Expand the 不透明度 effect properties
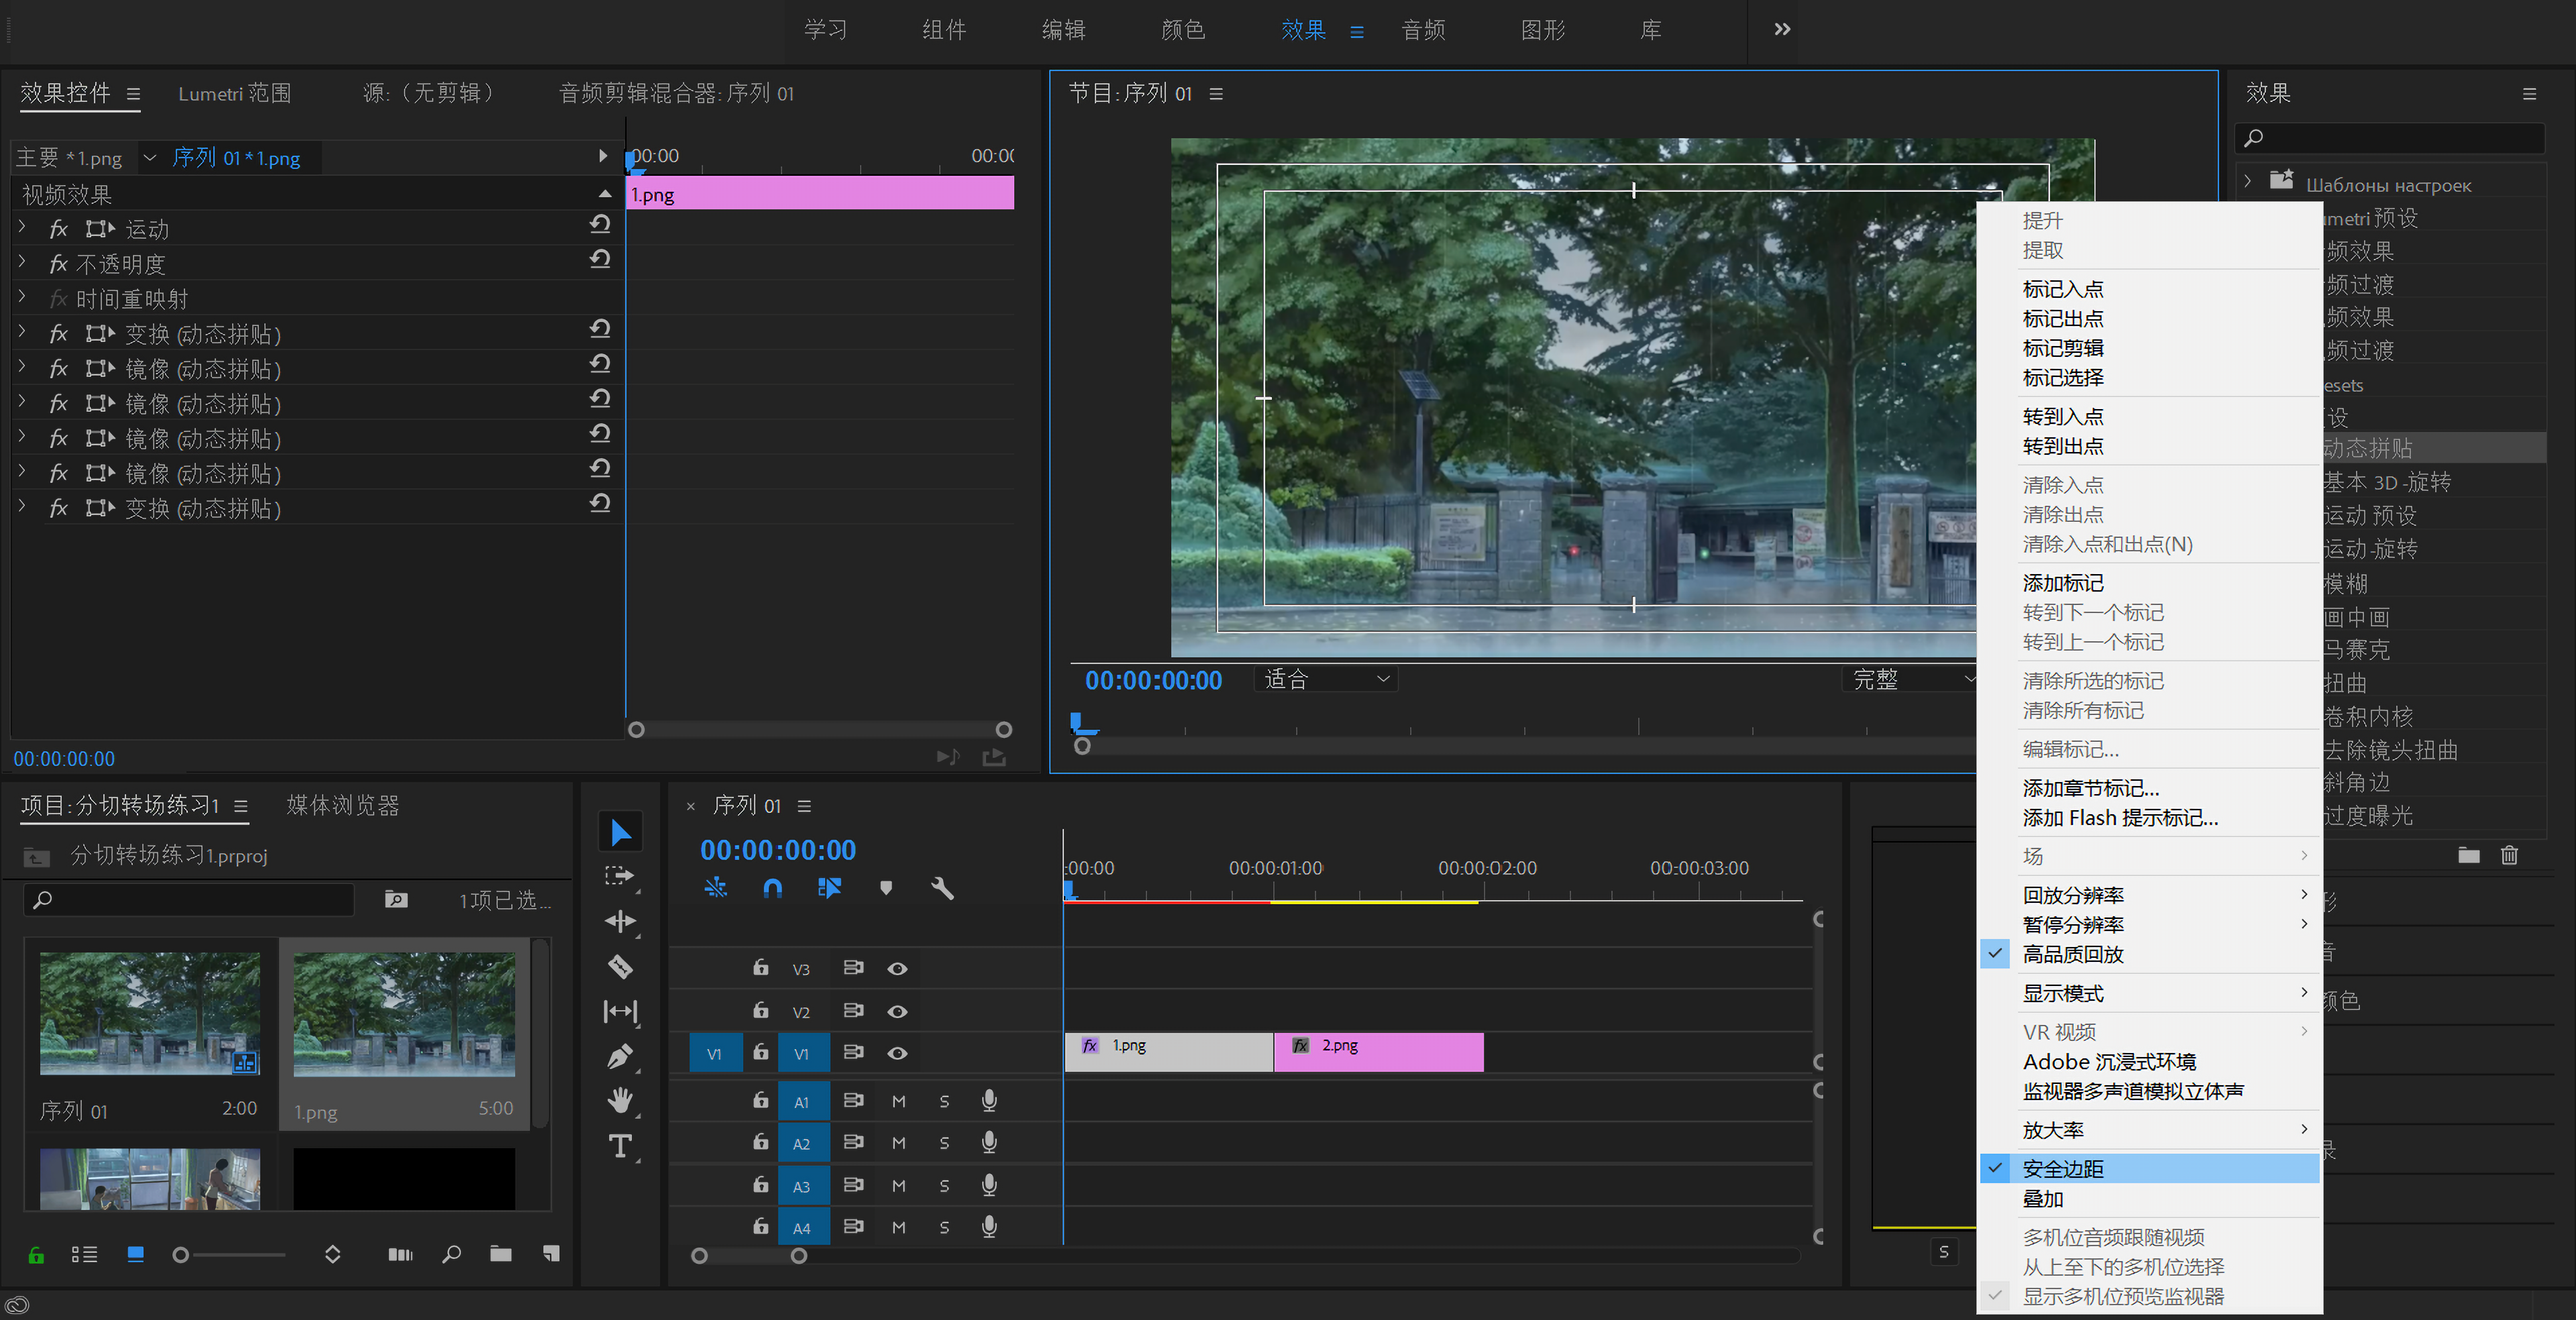This screenshot has height=1320, width=2576. tap(21, 262)
